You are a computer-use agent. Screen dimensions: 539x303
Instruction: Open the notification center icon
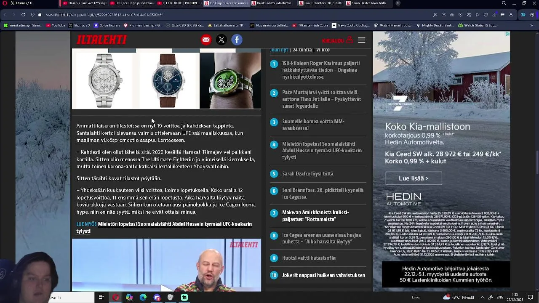pyautogui.click(x=531, y=298)
